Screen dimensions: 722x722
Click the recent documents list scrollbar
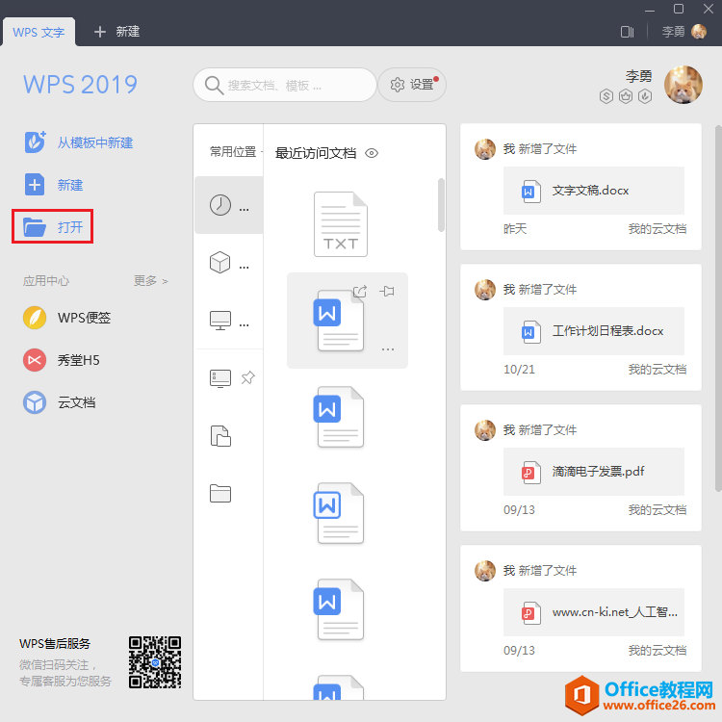[441, 205]
